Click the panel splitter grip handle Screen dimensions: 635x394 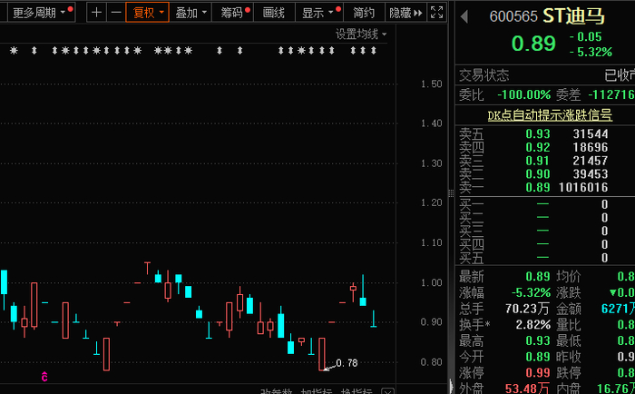pyautogui.click(x=451, y=193)
